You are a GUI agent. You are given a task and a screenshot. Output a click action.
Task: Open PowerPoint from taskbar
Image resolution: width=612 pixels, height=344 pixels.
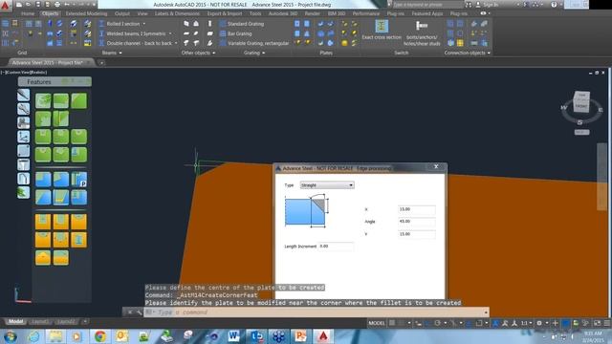click(x=300, y=336)
